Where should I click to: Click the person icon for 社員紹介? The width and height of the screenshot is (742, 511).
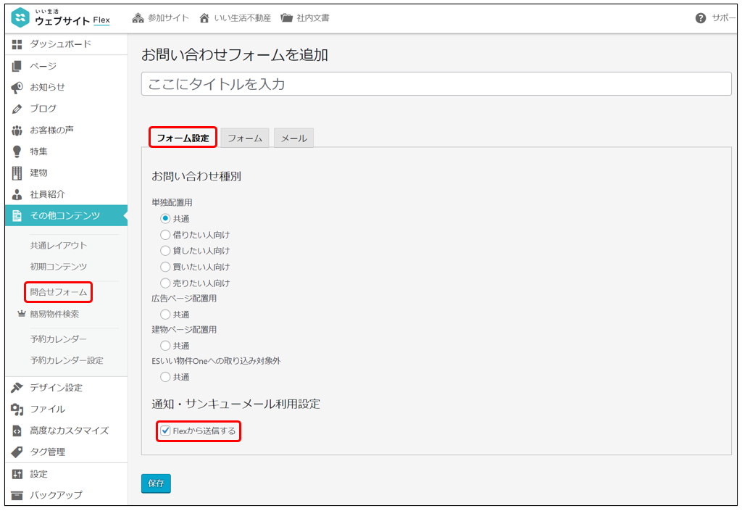click(x=17, y=194)
